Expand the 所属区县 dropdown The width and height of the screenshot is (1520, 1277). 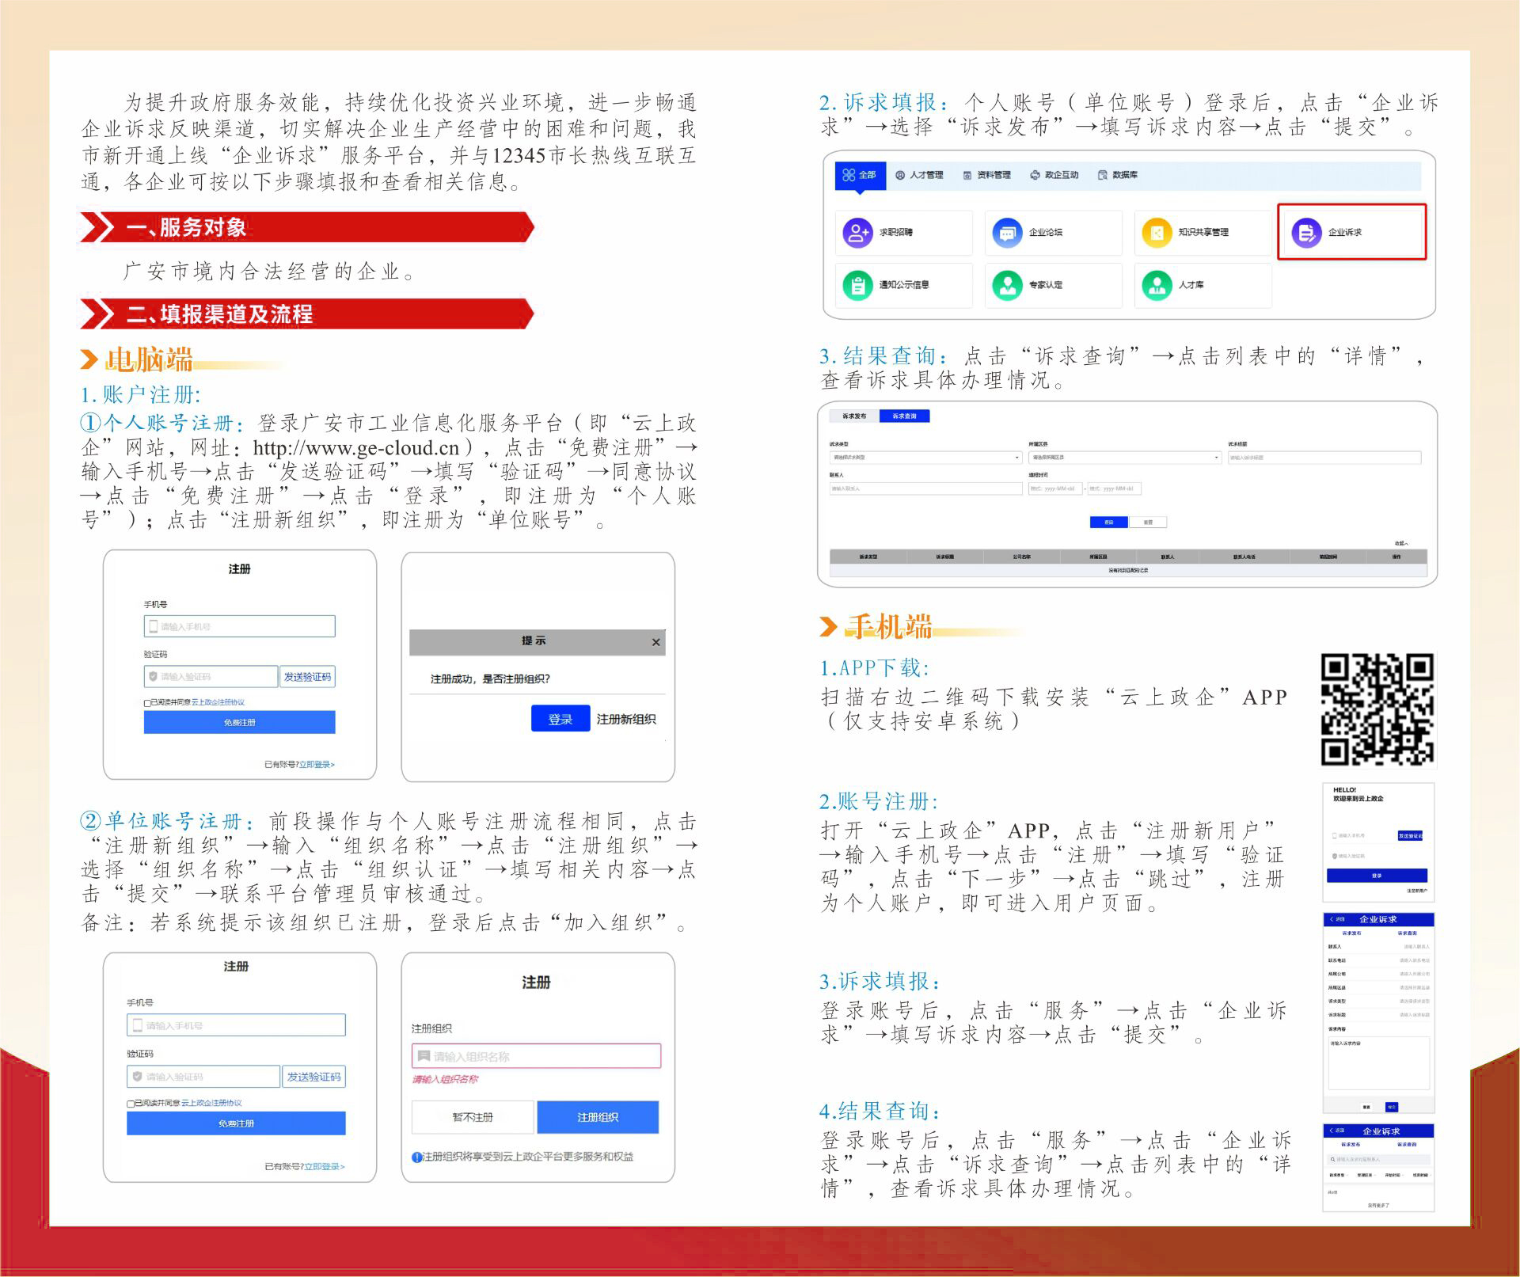pos(1124,458)
